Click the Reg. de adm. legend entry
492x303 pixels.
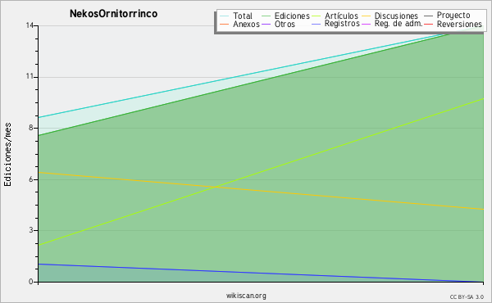[392, 24]
